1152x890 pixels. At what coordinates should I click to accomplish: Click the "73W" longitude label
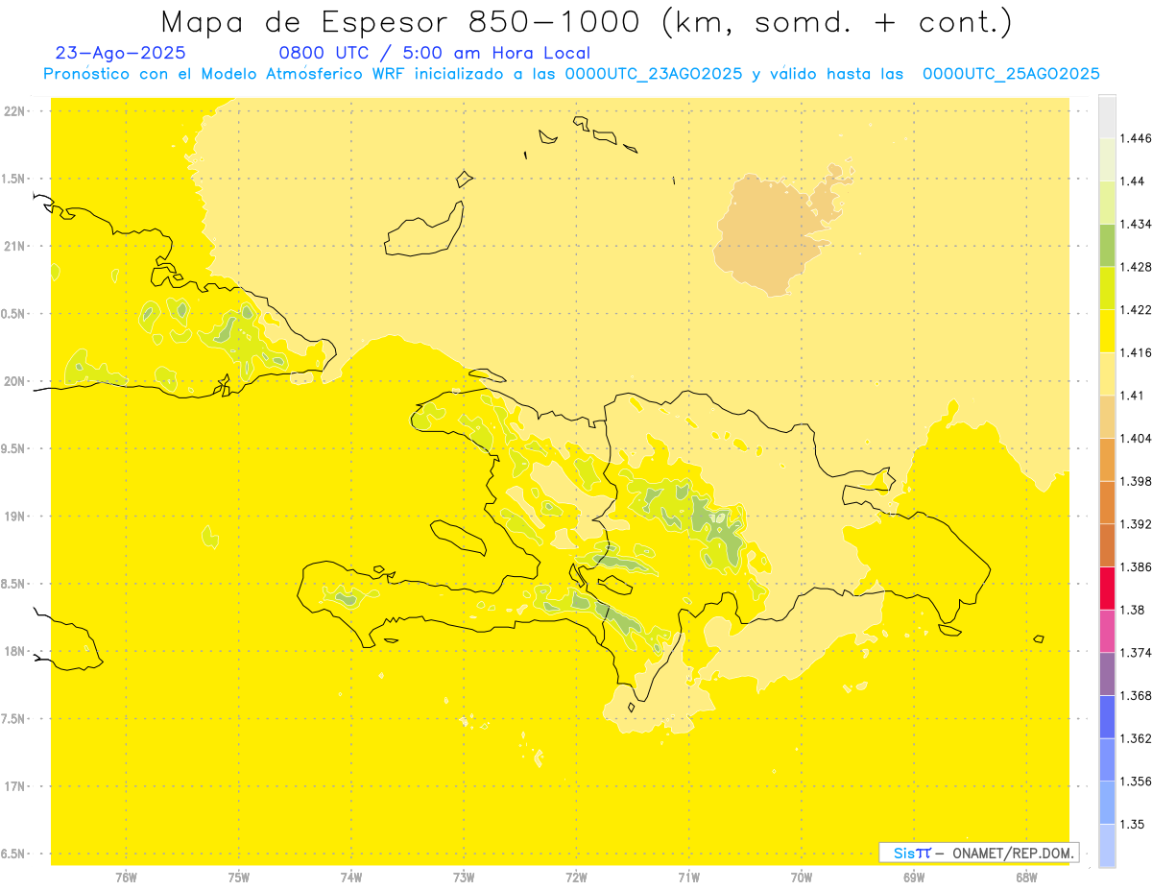coord(464,878)
